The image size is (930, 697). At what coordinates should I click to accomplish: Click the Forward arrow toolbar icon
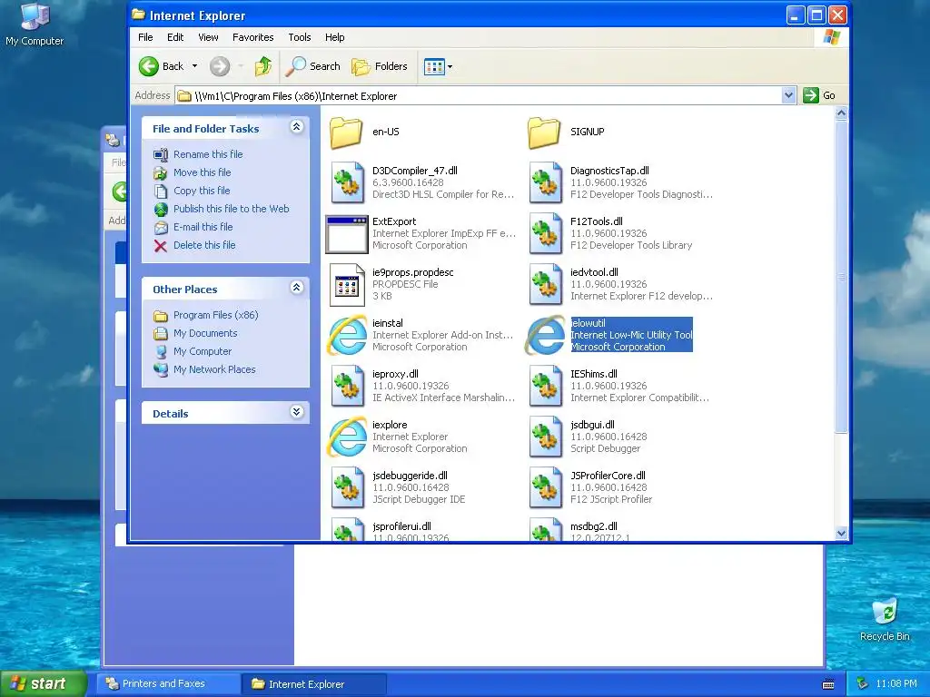(220, 66)
